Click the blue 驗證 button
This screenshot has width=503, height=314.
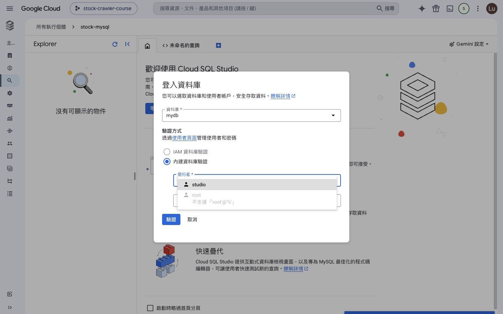171,219
